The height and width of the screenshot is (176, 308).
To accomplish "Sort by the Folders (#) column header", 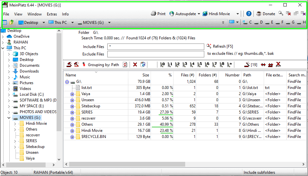I will (x=207, y=75).
